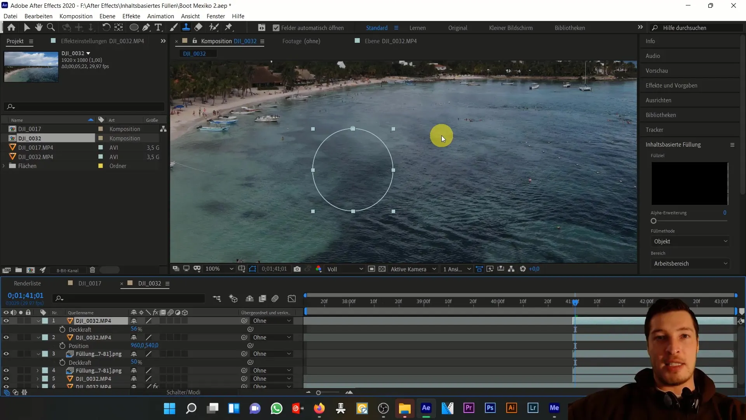
Task: Open Fenster menu in menu bar
Action: click(216, 16)
